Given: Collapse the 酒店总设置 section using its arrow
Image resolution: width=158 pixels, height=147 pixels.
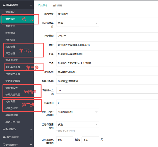Looking at the screenshot, I should 31,5.
